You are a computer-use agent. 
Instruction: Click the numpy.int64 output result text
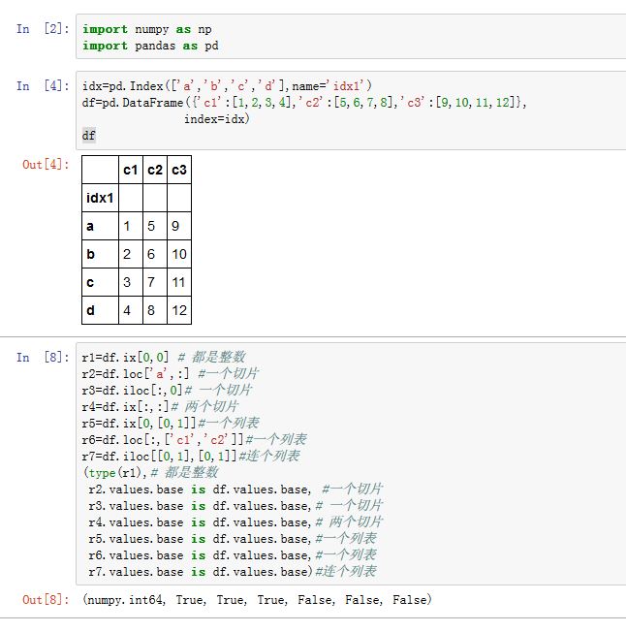pos(126,600)
